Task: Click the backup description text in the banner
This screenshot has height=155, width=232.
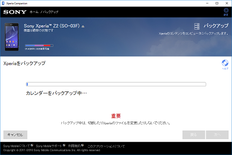Action: pyautogui.click(x=194, y=33)
